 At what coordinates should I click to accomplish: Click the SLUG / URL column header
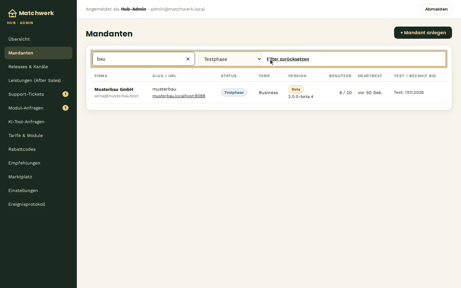click(164, 76)
